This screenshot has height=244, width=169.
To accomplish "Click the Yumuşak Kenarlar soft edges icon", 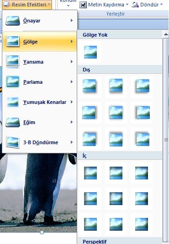I will point(13,102).
